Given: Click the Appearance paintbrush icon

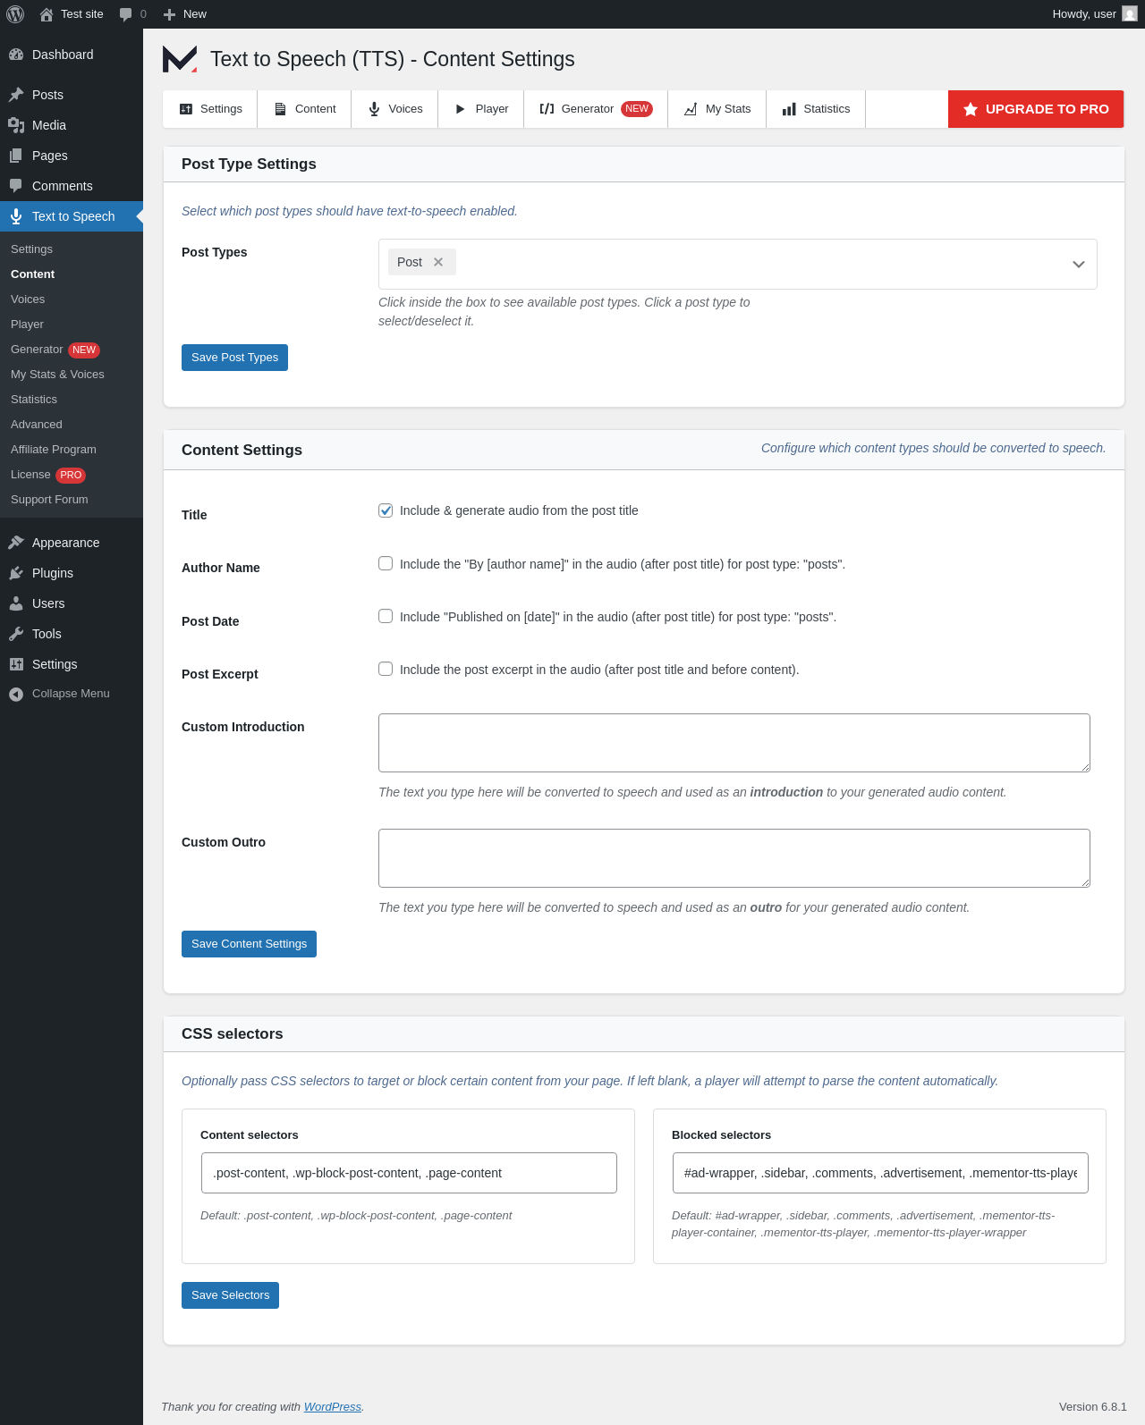Looking at the screenshot, I should (16, 543).
